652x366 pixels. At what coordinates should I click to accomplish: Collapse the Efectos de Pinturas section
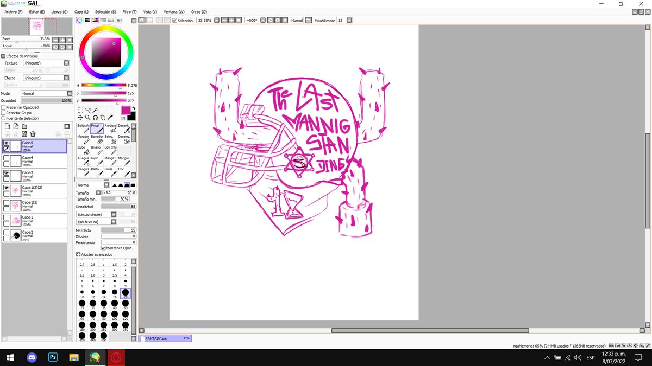pyautogui.click(x=3, y=56)
